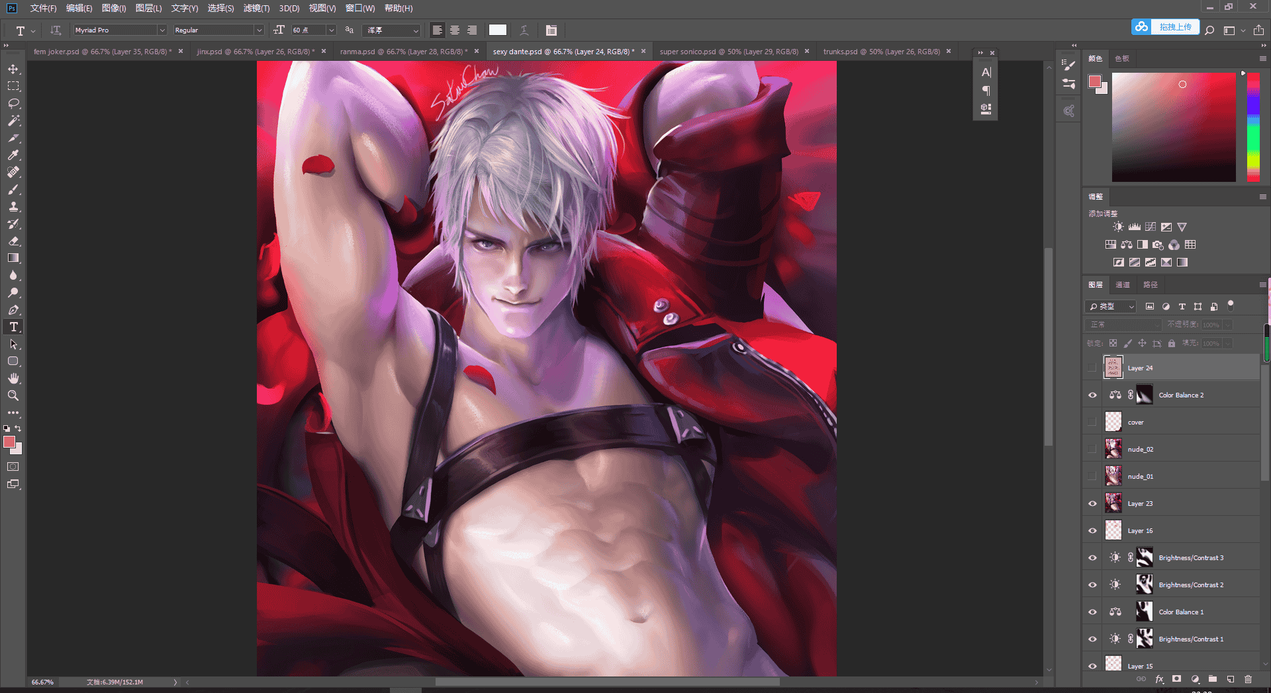The width and height of the screenshot is (1271, 693).
Task: Open the Myriad Pro font dropdown
Action: click(120, 30)
